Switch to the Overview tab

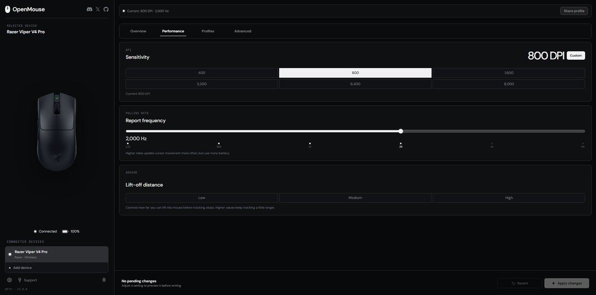(138, 31)
